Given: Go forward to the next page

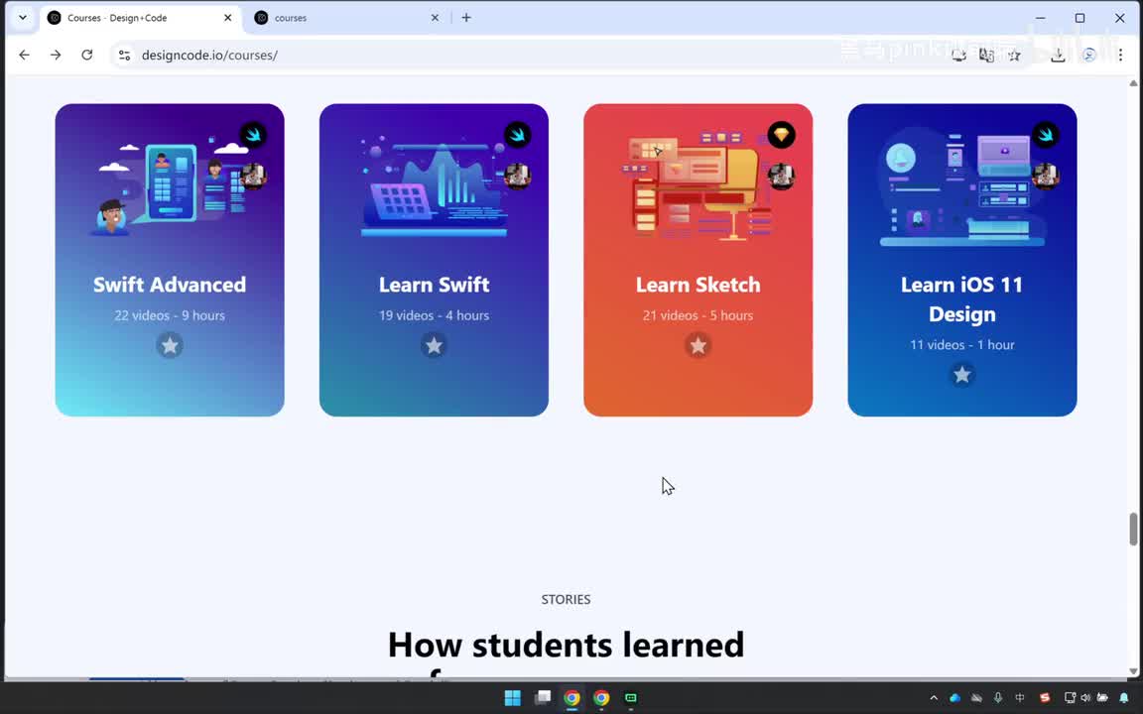Looking at the screenshot, I should point(56,55).
